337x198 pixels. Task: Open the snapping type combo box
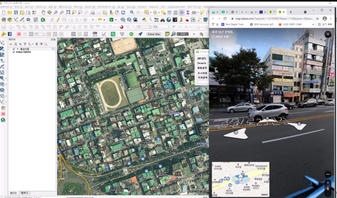161,27
